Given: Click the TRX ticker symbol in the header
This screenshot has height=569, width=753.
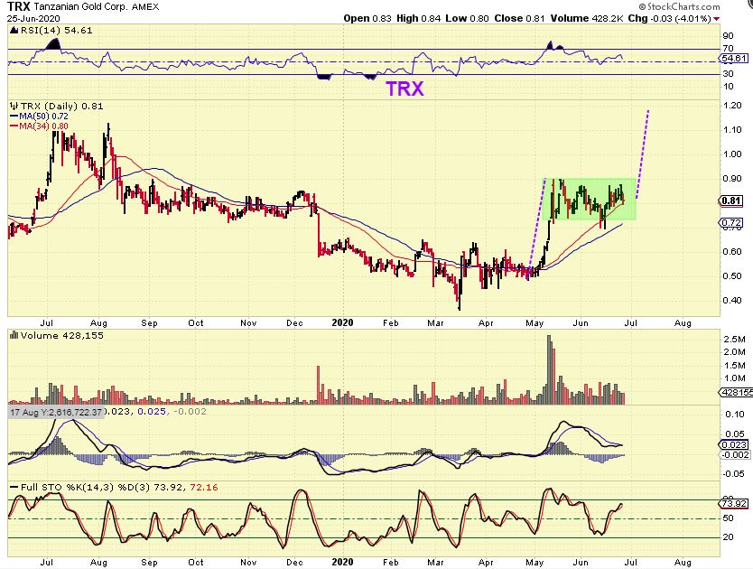Looking at the screenshot, I should [x=19, y=6].
